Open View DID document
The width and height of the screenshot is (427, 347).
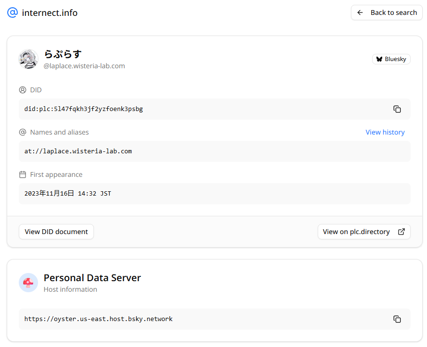click(56, 232)
